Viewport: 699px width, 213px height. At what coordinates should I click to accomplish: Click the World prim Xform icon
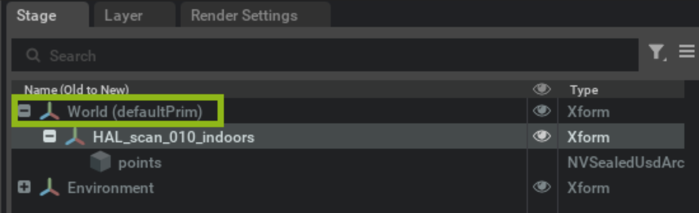tap(49, 112)
